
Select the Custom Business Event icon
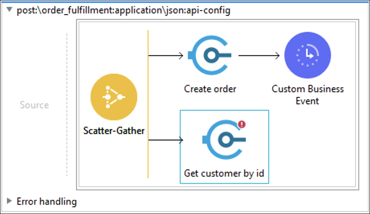pyautogui.click(x=308, y=55)
